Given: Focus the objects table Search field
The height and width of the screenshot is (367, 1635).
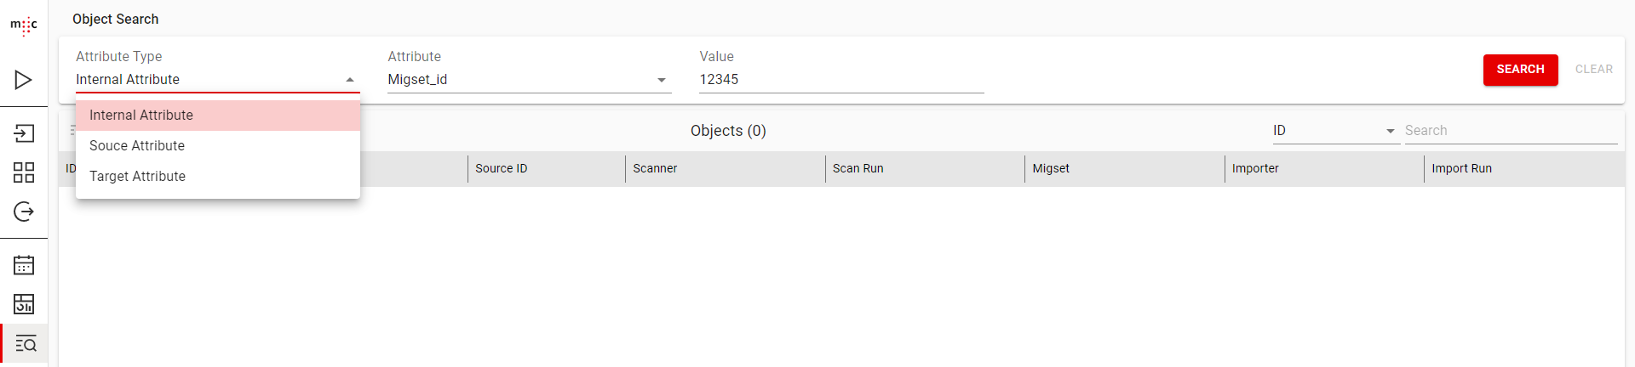Looking at the screenshot, I should point(1510,131).
